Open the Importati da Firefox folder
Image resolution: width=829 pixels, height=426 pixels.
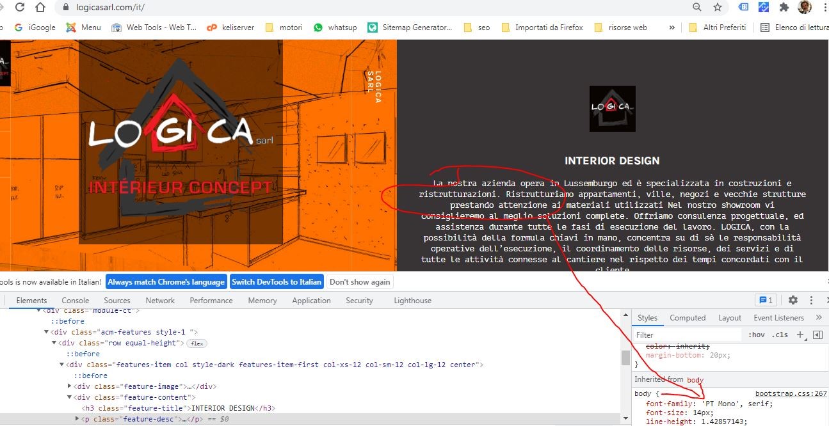tap(542, 28)
